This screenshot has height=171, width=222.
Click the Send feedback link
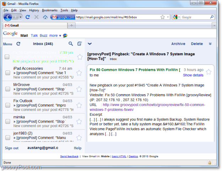tap(69, 156)
